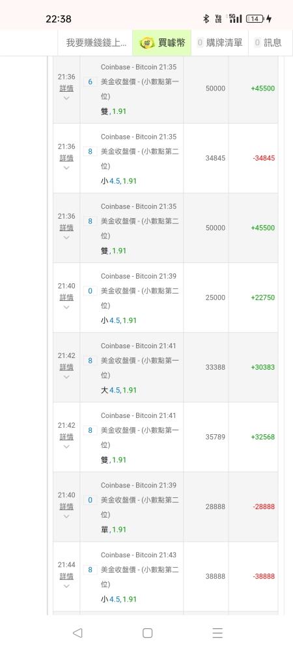The width and height of the screenshot is (293, 651).
Task: Open 詳情 link for the 21:44 bet
Action: (66, 576)
